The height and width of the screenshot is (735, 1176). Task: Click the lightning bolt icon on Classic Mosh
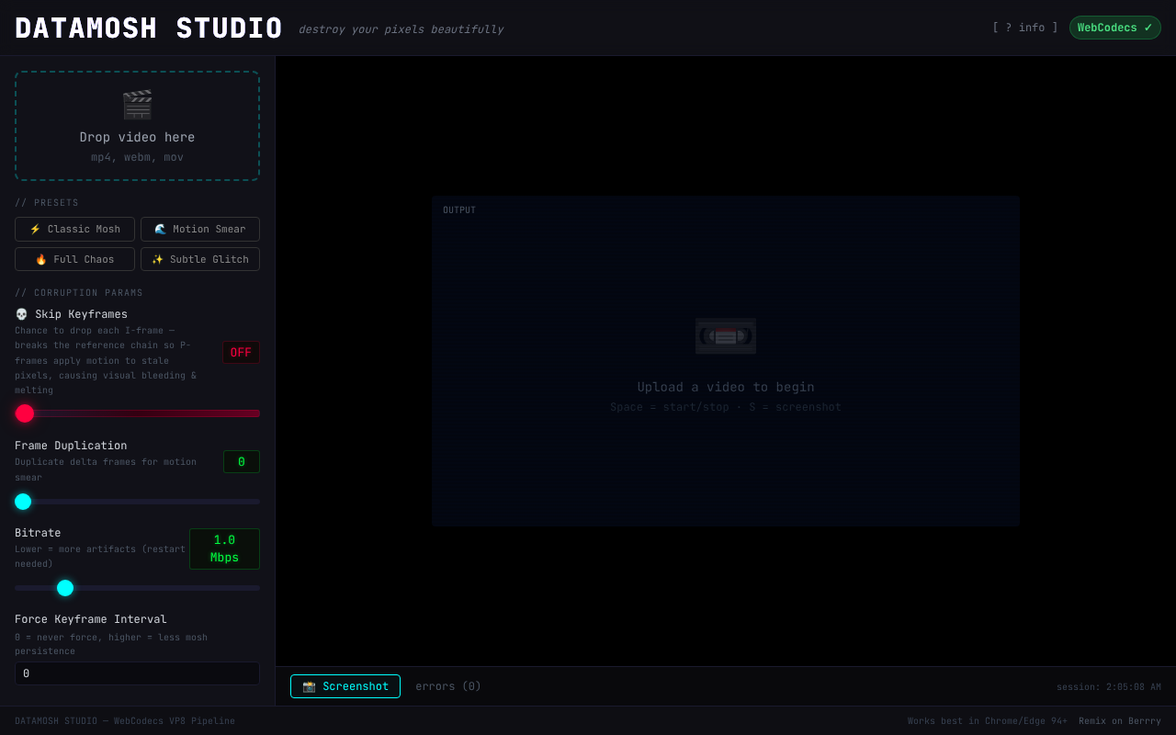[x=35, y=229]
